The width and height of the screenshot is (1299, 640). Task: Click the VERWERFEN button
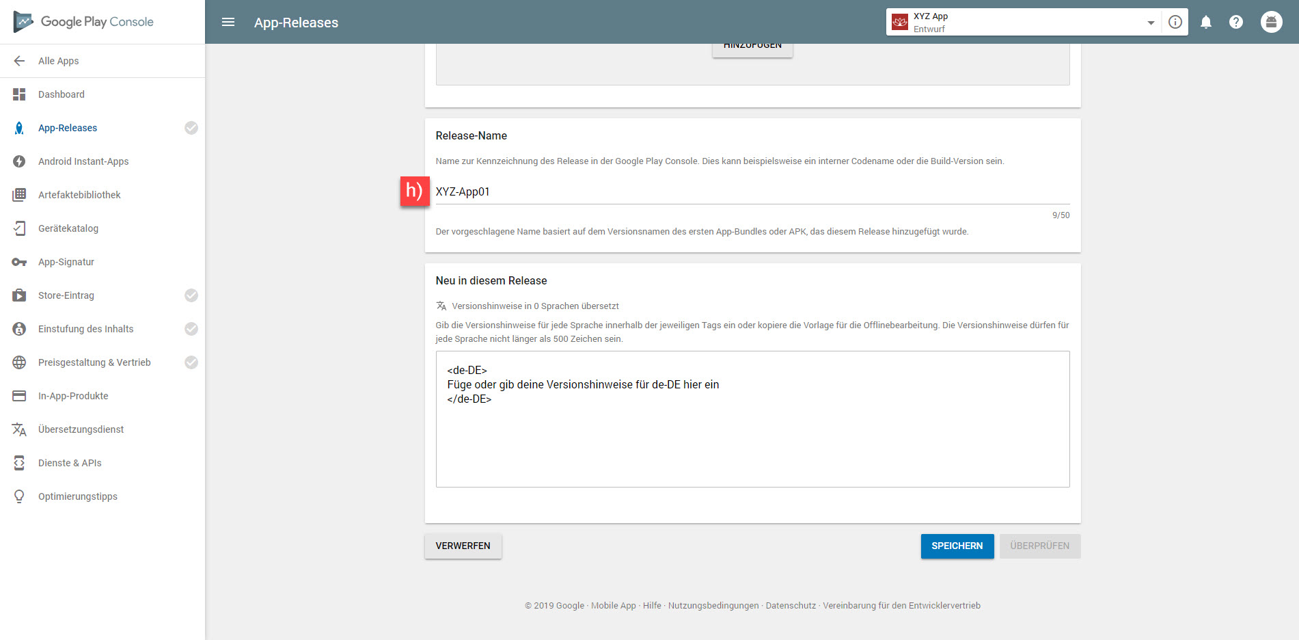pos(463,546)
